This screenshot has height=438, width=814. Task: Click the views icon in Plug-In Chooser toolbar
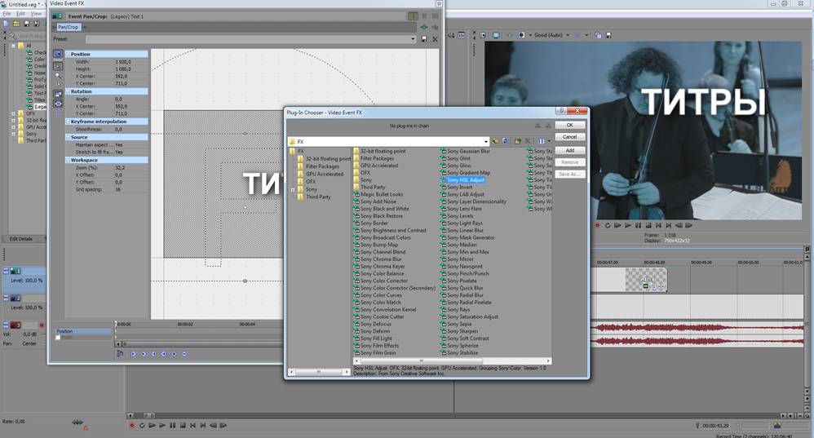click(542, 141)
